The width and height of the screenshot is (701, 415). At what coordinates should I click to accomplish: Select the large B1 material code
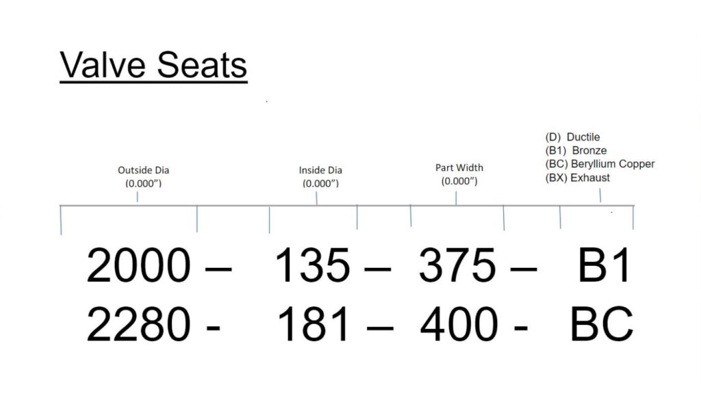(603, 267)
